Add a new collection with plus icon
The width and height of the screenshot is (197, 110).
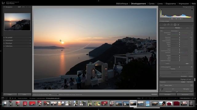[30, 46]
